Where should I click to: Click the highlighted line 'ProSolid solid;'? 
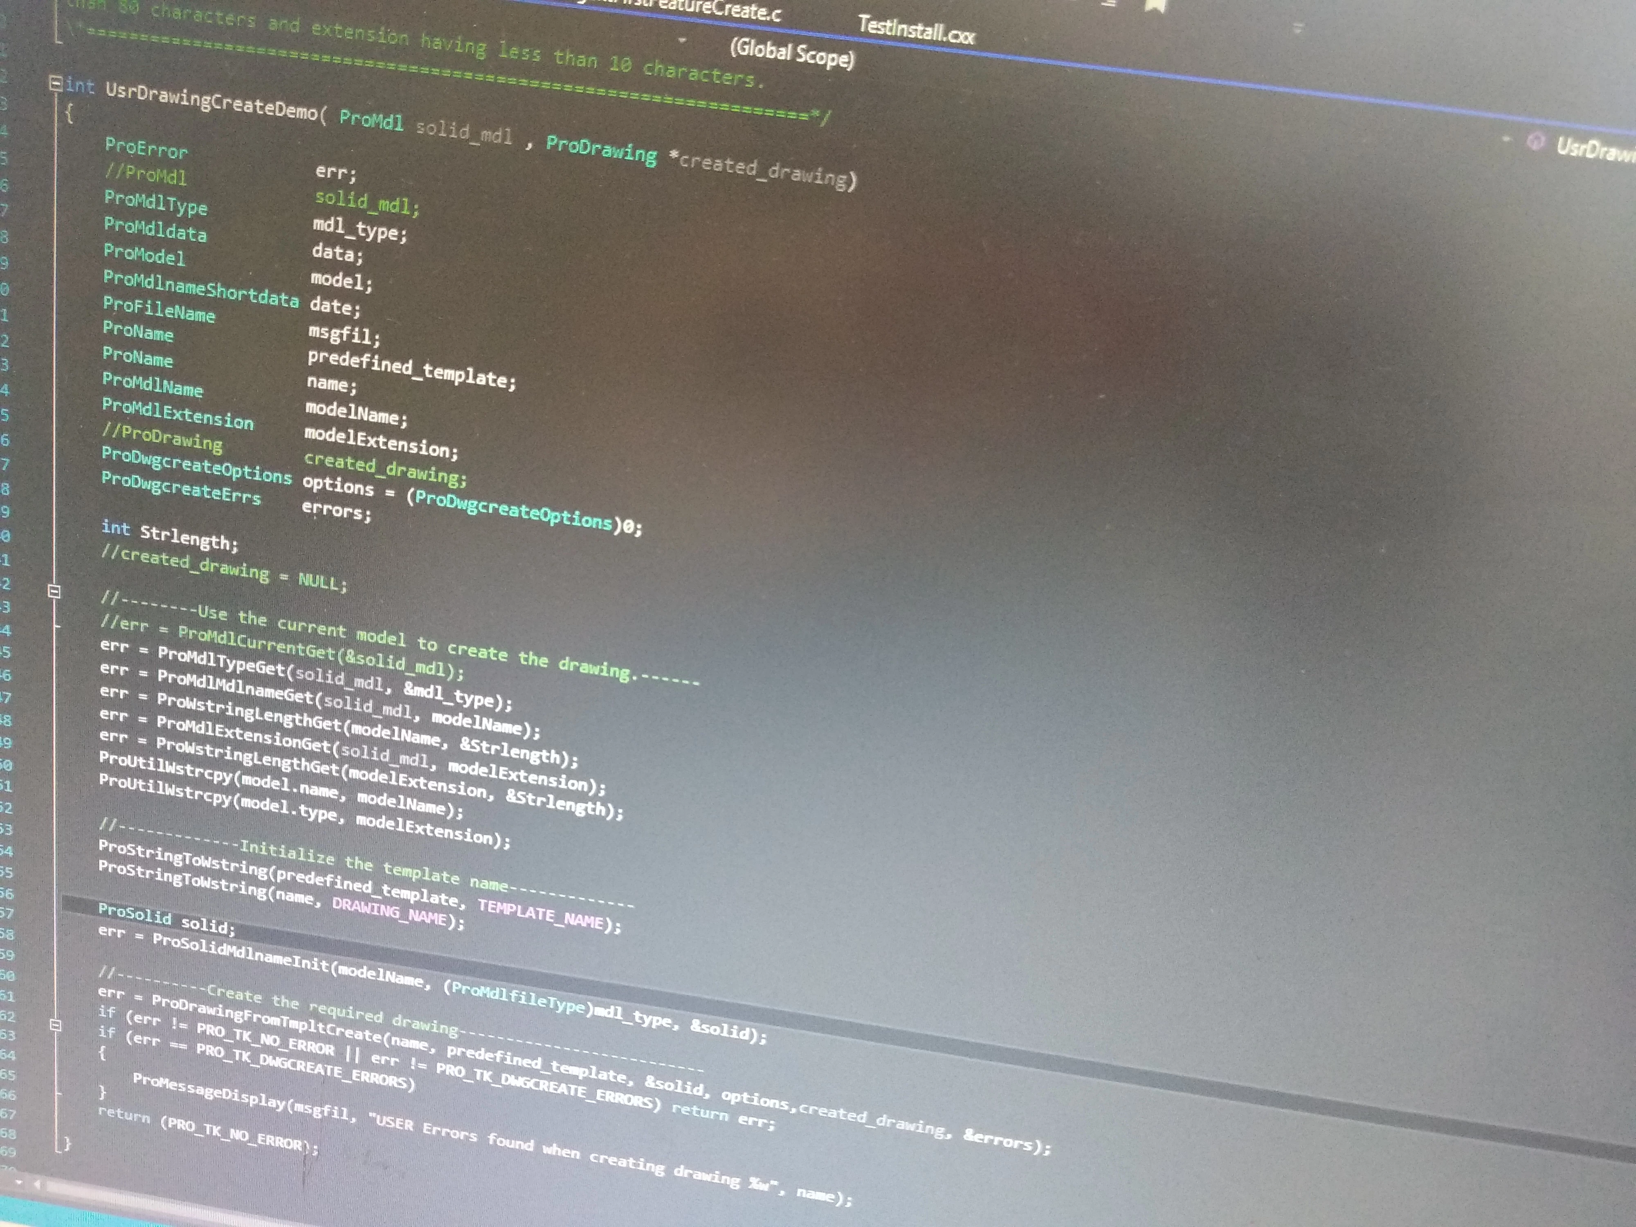(x=166, y=918)
